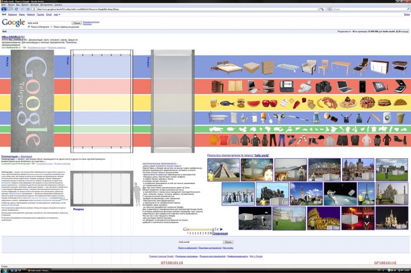The width and height of the screenshot is (411, 273).
Task: Click the bottom Поиск search button
Action: click(x=228, y=242)
